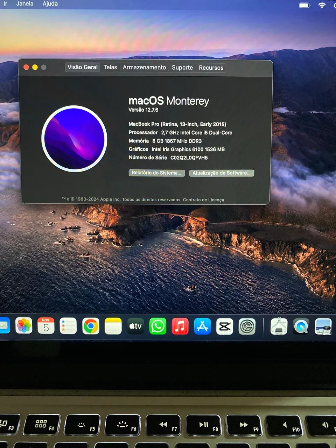Screen dimensions: 336x448
Task: Click the macOS Monterey logo image
Action: [x=74, y=139]
